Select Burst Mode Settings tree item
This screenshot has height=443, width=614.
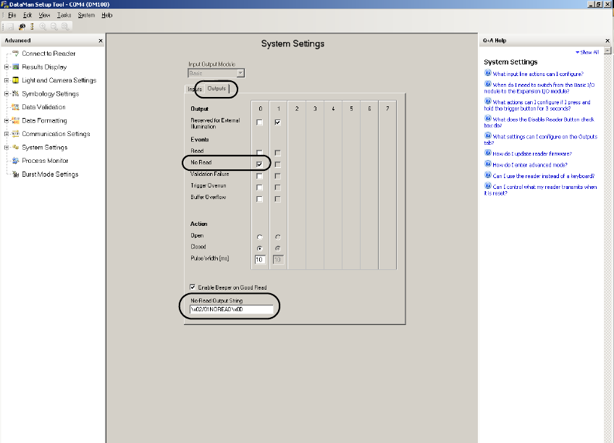tap(50, 174)
